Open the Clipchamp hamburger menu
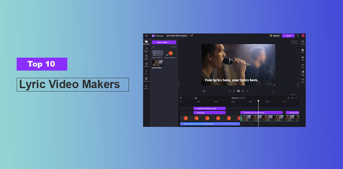Image resolution: width=343 pixels, height=169 pixels. (146, 36)
